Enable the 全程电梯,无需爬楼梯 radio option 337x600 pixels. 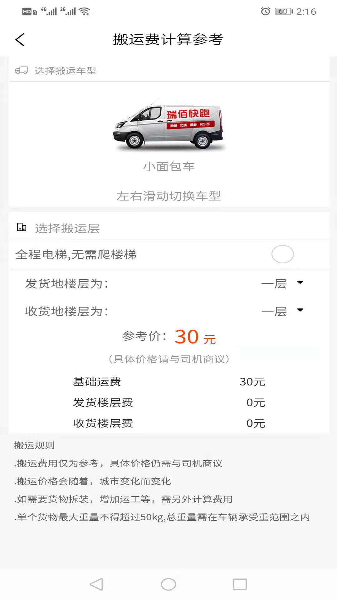tap(282, 254)
